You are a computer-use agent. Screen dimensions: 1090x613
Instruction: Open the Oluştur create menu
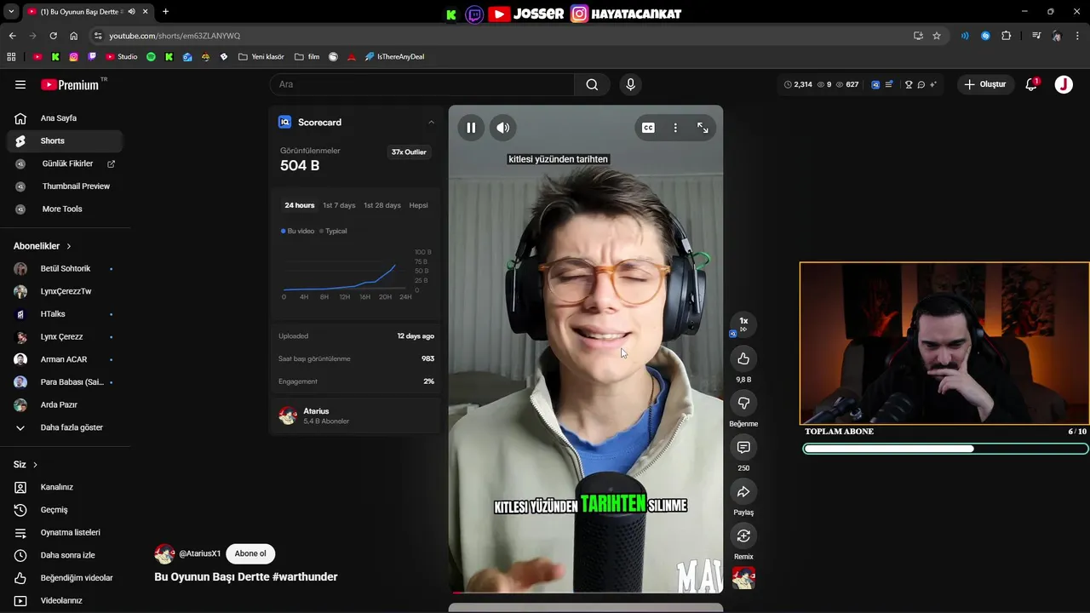[984, 84]
